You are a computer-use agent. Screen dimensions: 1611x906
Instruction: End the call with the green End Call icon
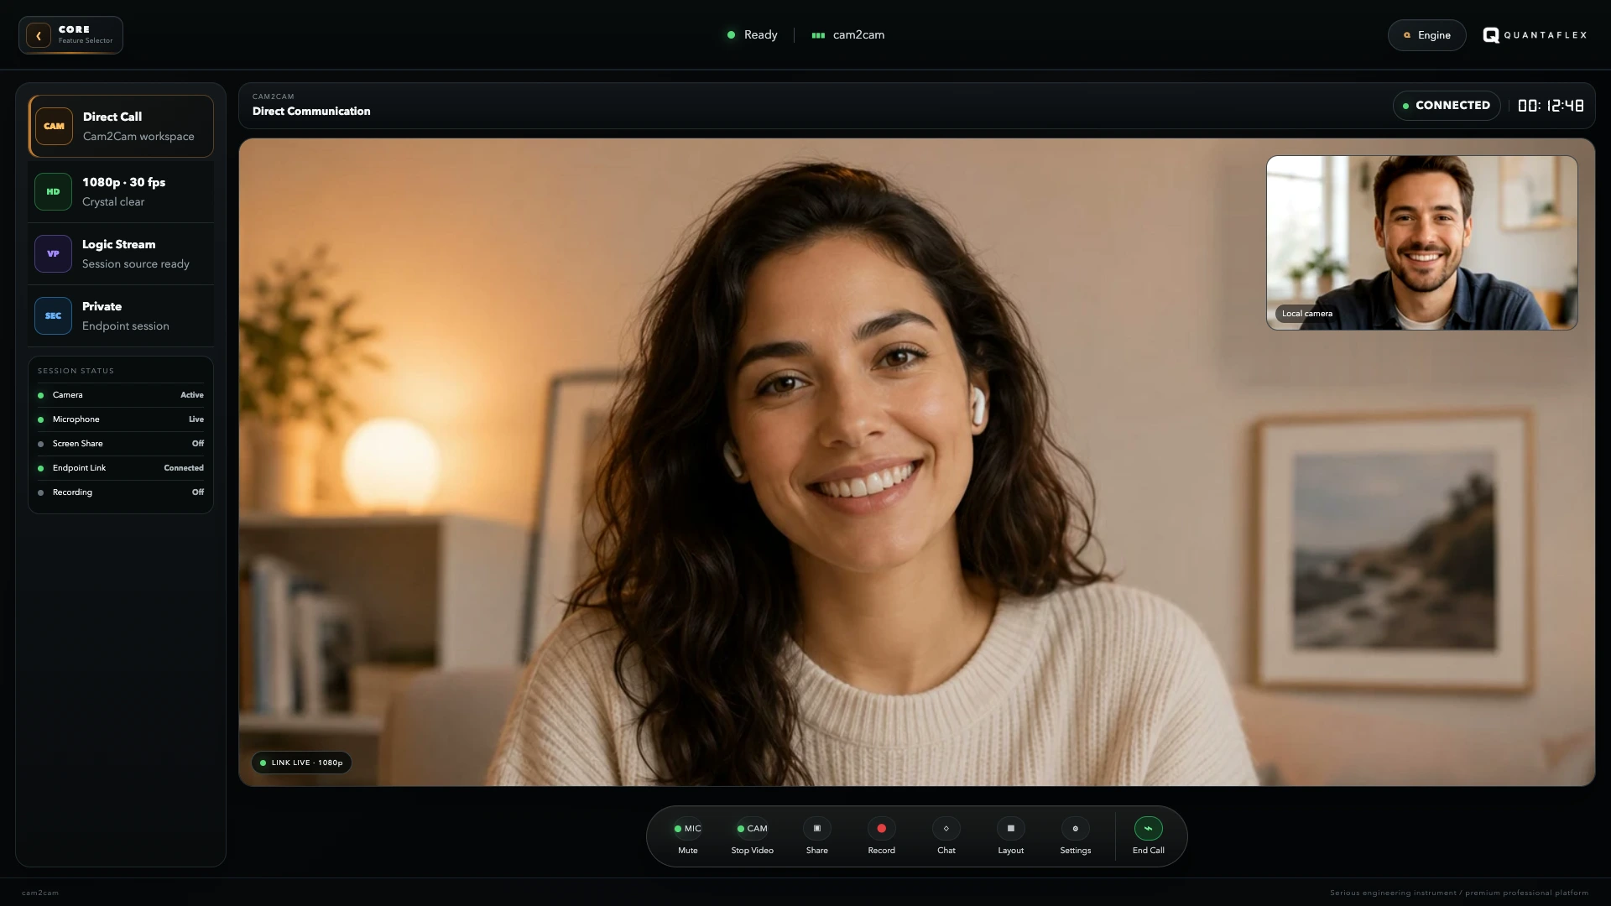1148,828
